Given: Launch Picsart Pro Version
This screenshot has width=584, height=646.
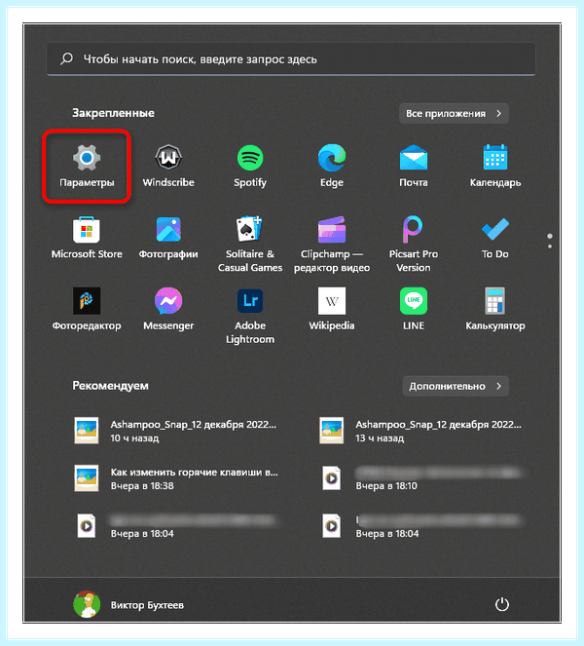Looking at the screenshot, I should tap(414, 244).
